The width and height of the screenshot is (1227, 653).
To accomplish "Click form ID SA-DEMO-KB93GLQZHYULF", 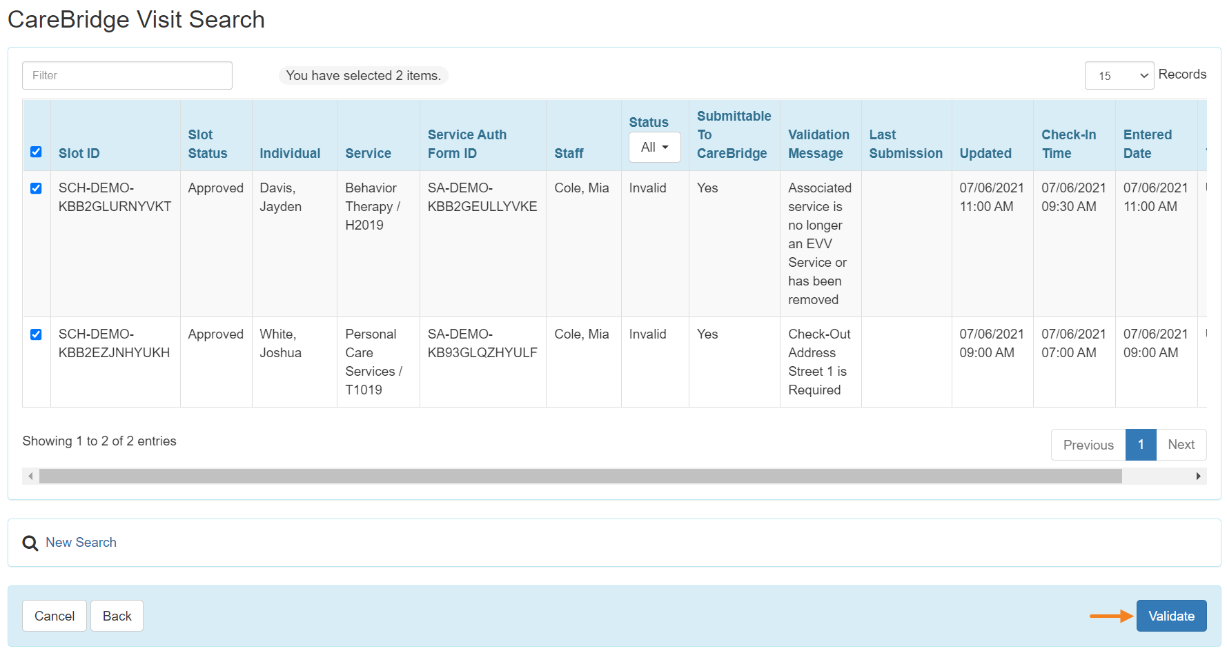I will coord(482,343).
